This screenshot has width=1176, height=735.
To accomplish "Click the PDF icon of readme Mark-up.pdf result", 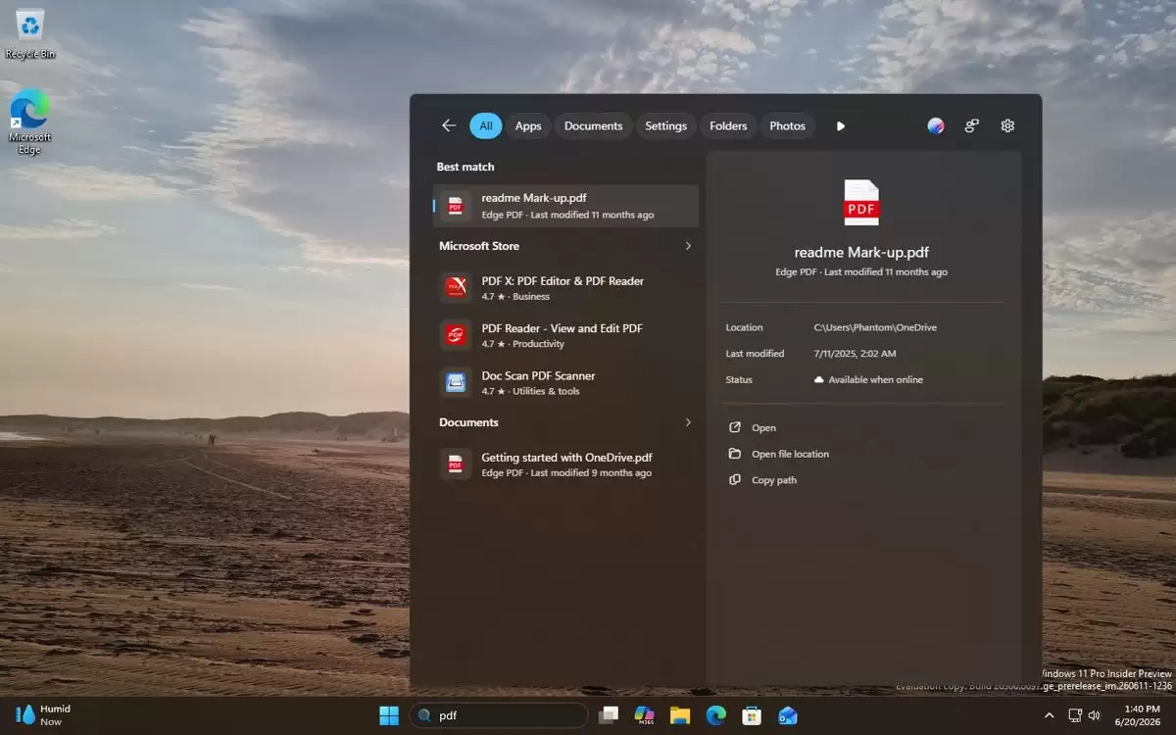I will coord(456,206).
